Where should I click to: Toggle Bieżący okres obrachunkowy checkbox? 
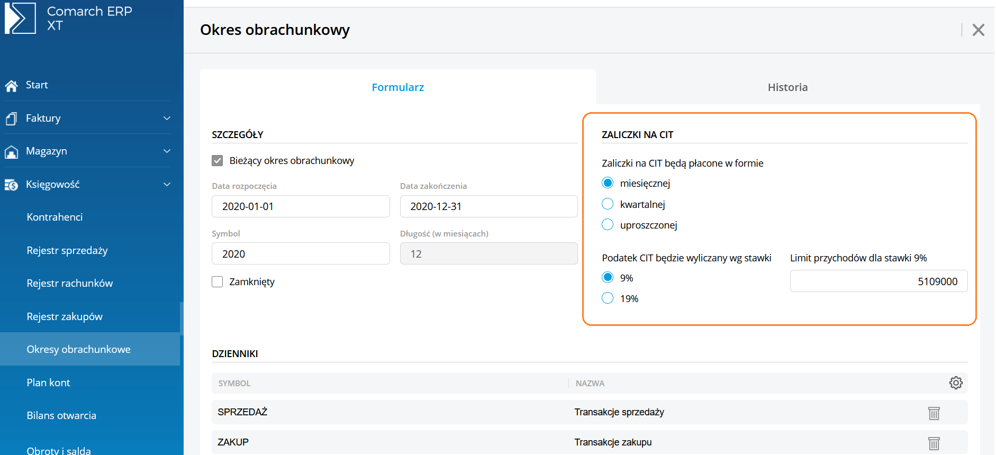tap(218, 161)
